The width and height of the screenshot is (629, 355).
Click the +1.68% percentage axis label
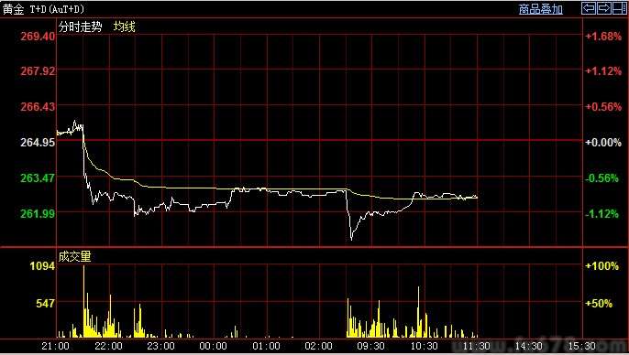tap(603, 36)
